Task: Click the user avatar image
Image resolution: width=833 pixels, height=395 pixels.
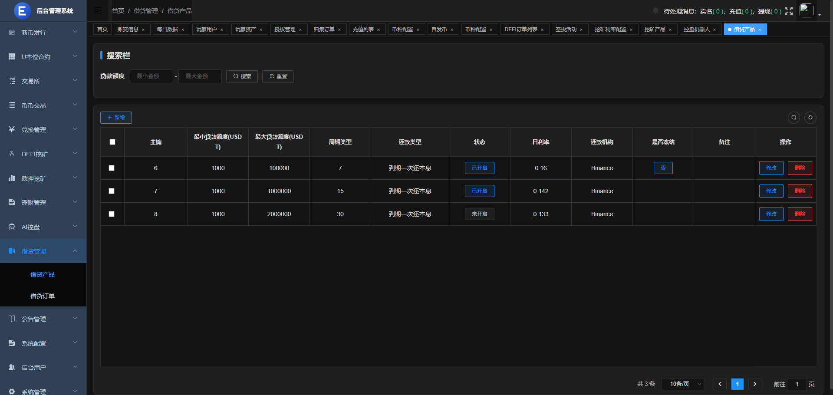Action: 806,10
